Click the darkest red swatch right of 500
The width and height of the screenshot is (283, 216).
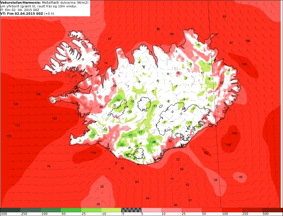(x=273, y=210)
